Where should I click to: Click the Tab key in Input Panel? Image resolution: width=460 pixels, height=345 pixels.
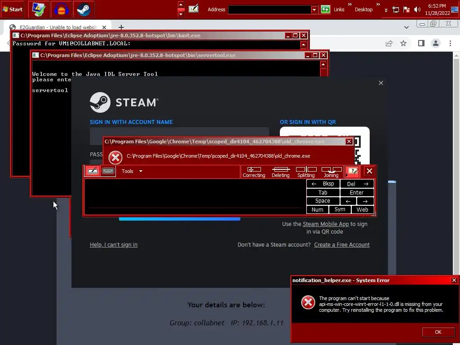[x=323, y=192]
